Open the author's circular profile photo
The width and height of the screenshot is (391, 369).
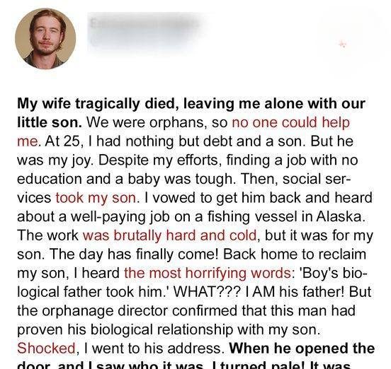[45, 39]
